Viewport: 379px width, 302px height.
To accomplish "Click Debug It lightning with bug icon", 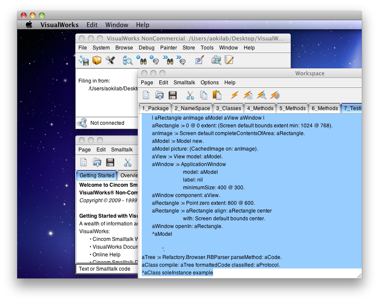I will 275,95.
